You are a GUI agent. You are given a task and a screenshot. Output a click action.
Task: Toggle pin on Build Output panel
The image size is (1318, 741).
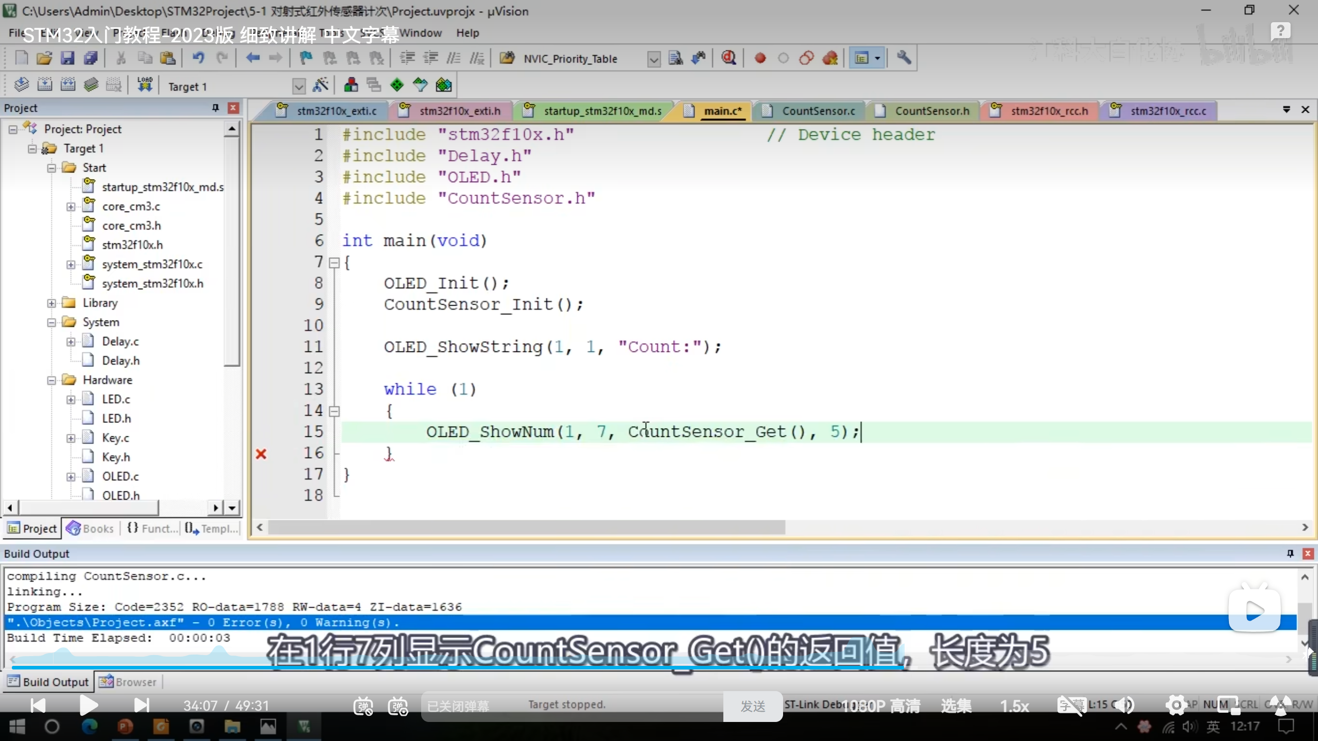[x=1290, y=554]
